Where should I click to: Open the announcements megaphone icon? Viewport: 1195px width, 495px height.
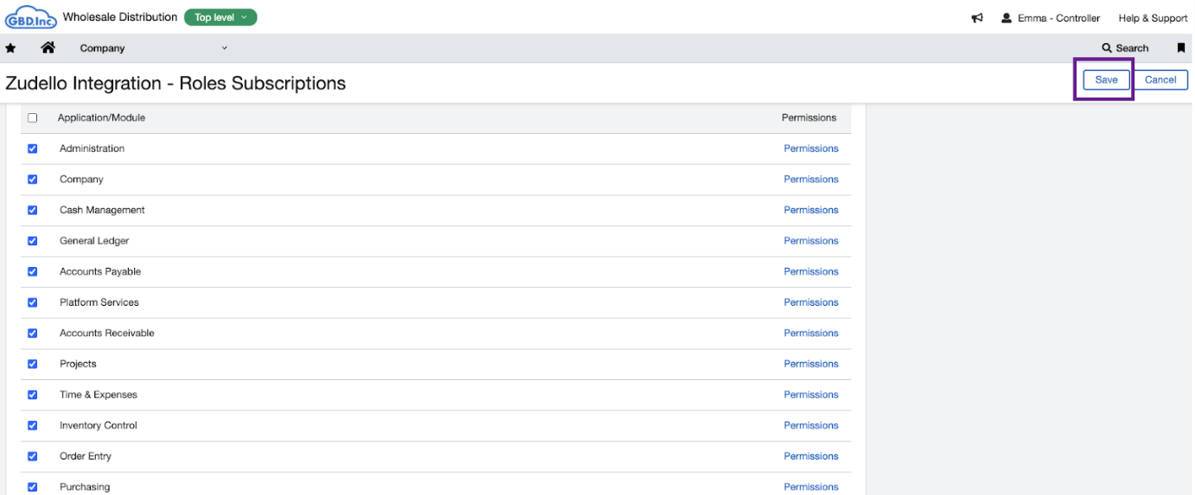[977, 18]
